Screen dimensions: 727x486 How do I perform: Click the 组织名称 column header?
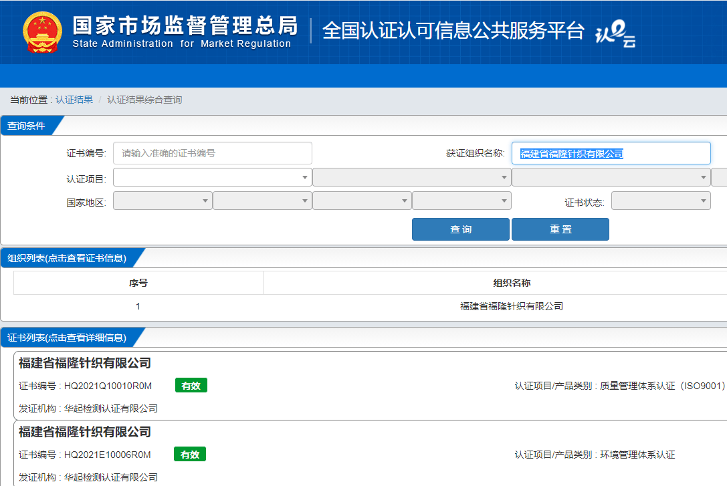pyautogui.click(x=512, y=283)
